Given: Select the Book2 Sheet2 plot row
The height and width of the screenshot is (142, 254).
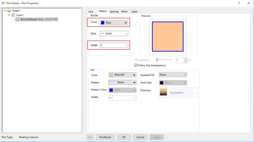Looking at the screenshot, I should click(39, 19).
